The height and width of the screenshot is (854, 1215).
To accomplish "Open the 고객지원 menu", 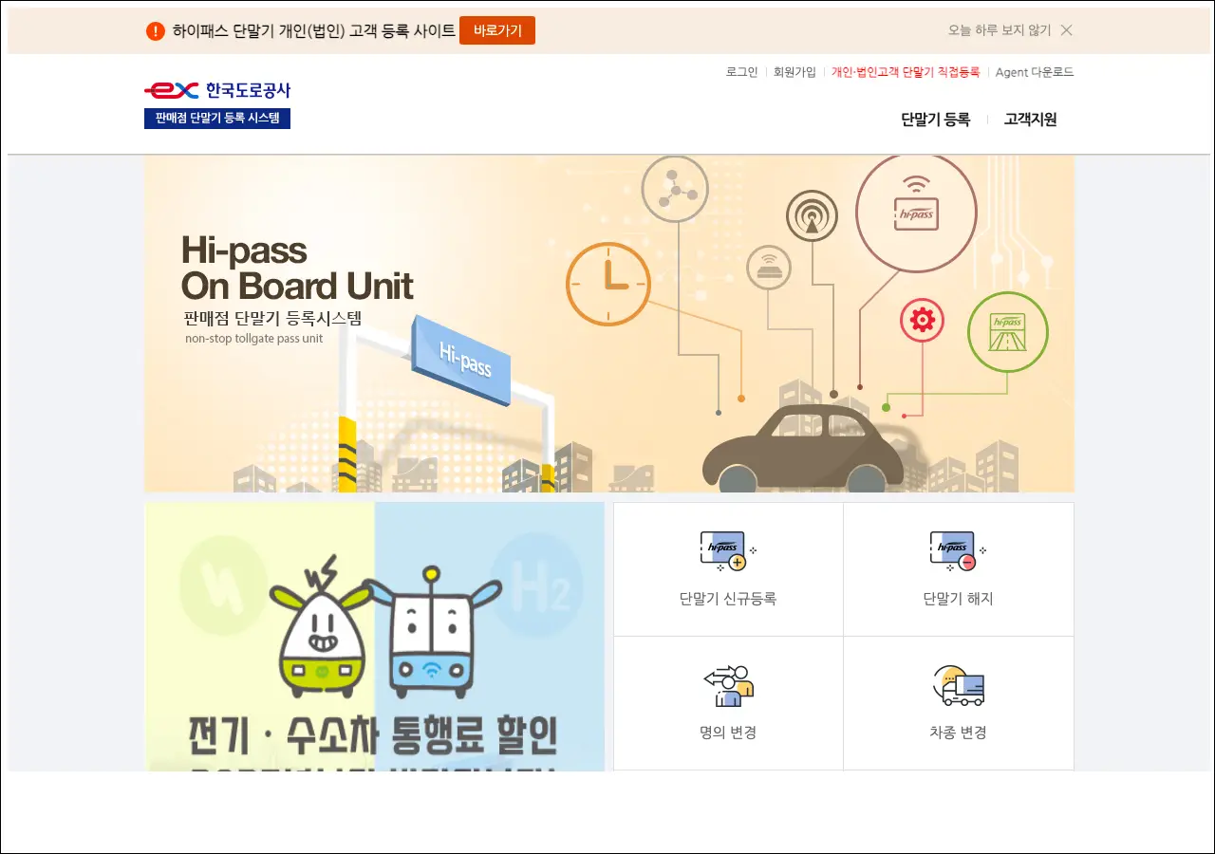I will click(x=1030, y=120).
